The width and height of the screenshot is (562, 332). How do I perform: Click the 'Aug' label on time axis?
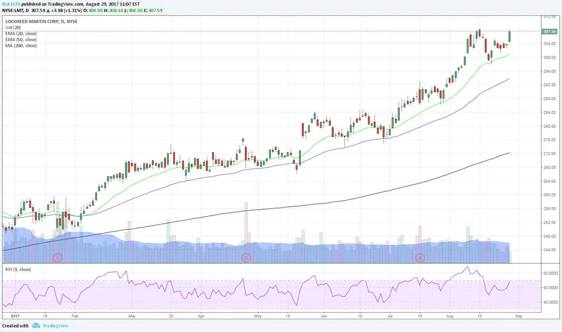(x=450, y=316)
